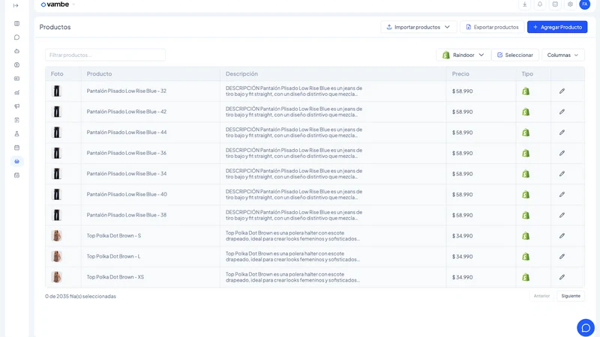Open the robot assistant icon in sidebar
The width and height of the screenshot is (600, 337).
click(x=16, y=51)
